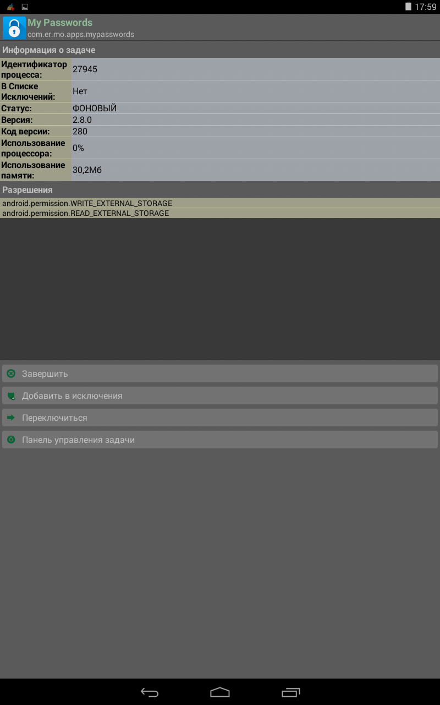This screenshot has height=705, width=440.
Task: Select the version code value 280
Action: 80,132
